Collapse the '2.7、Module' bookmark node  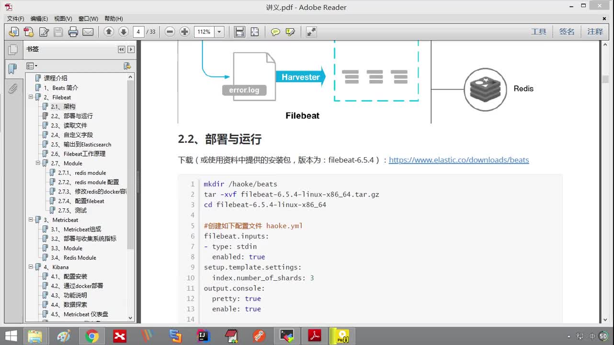[x=38, y=163]
